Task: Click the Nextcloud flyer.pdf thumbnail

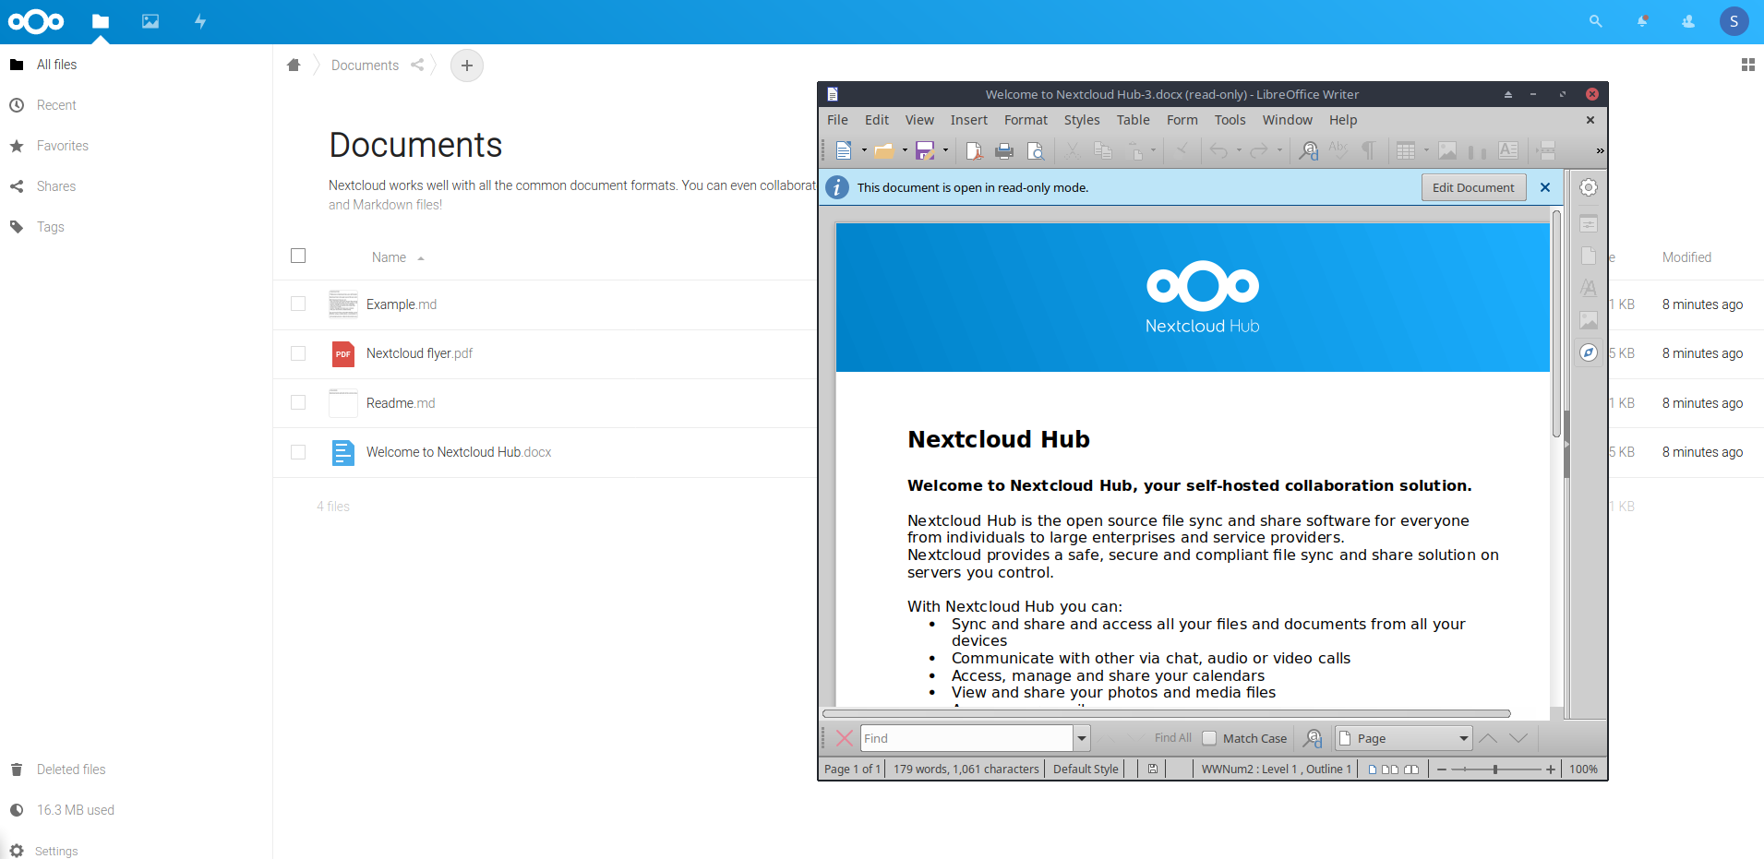Action: [343, 353]
